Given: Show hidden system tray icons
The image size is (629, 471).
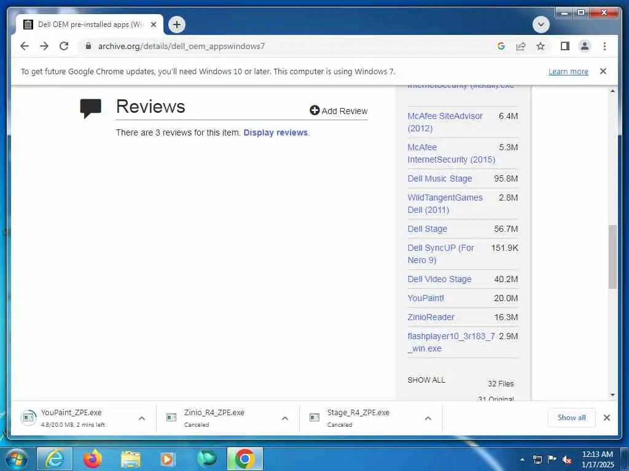Looking at the screenshot, I should click(522, 459).
